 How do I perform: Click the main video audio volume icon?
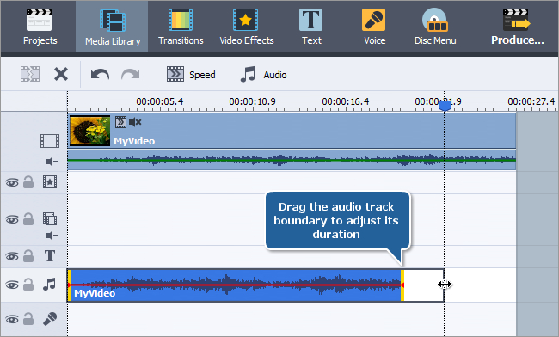(x=52, y=162)
